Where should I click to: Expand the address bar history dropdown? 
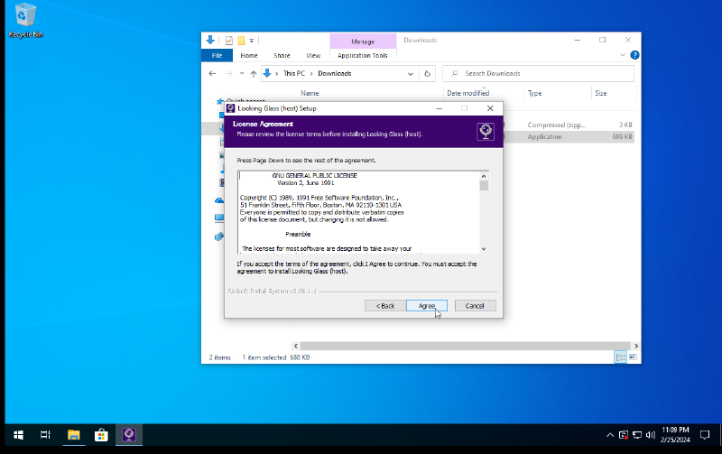click(x=411, y=74)
